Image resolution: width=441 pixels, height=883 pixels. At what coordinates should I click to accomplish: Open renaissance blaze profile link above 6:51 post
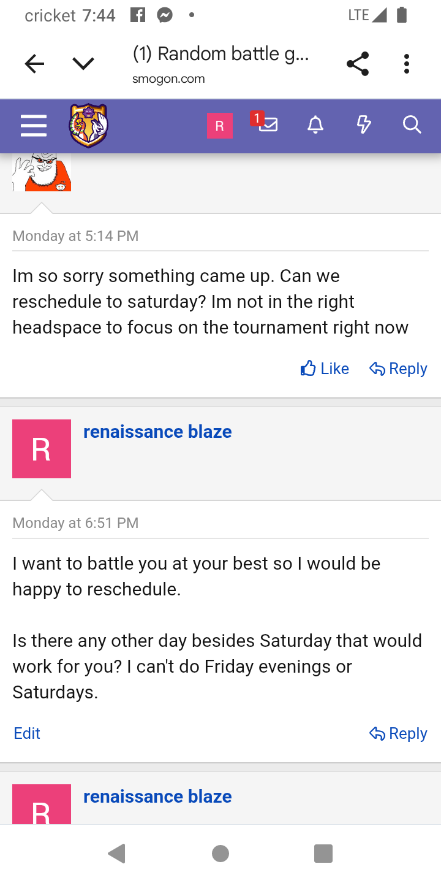157,432
